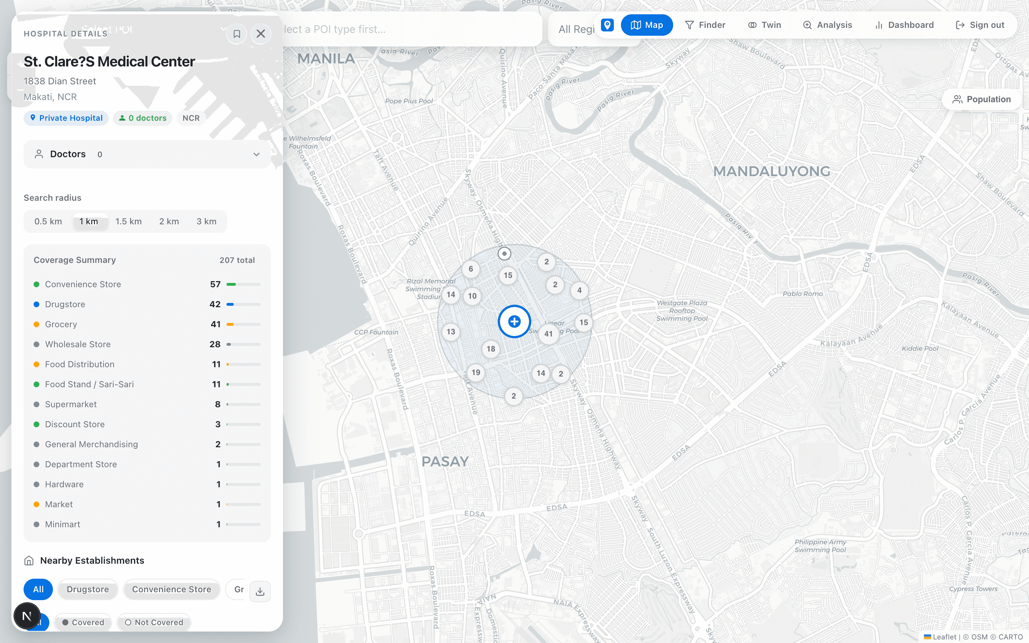
Task: Click the Food Stand / Sari-Sari row
Action: pyautogui.click(x=147, y=384)
